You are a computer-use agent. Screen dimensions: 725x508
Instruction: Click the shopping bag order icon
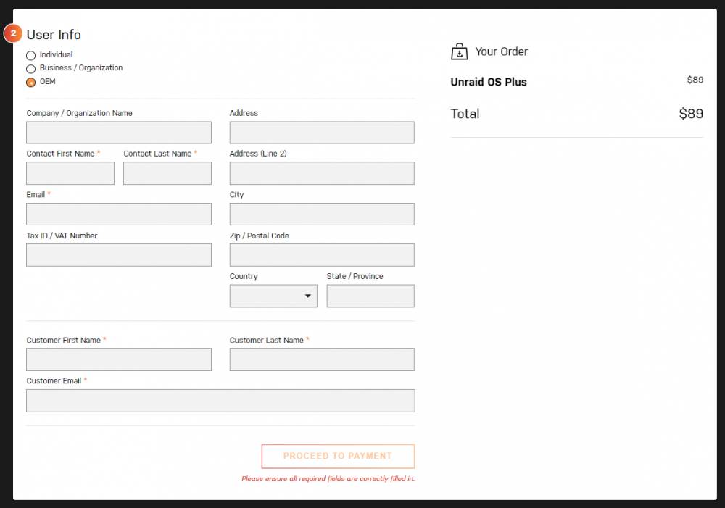[x=459, y=51]
